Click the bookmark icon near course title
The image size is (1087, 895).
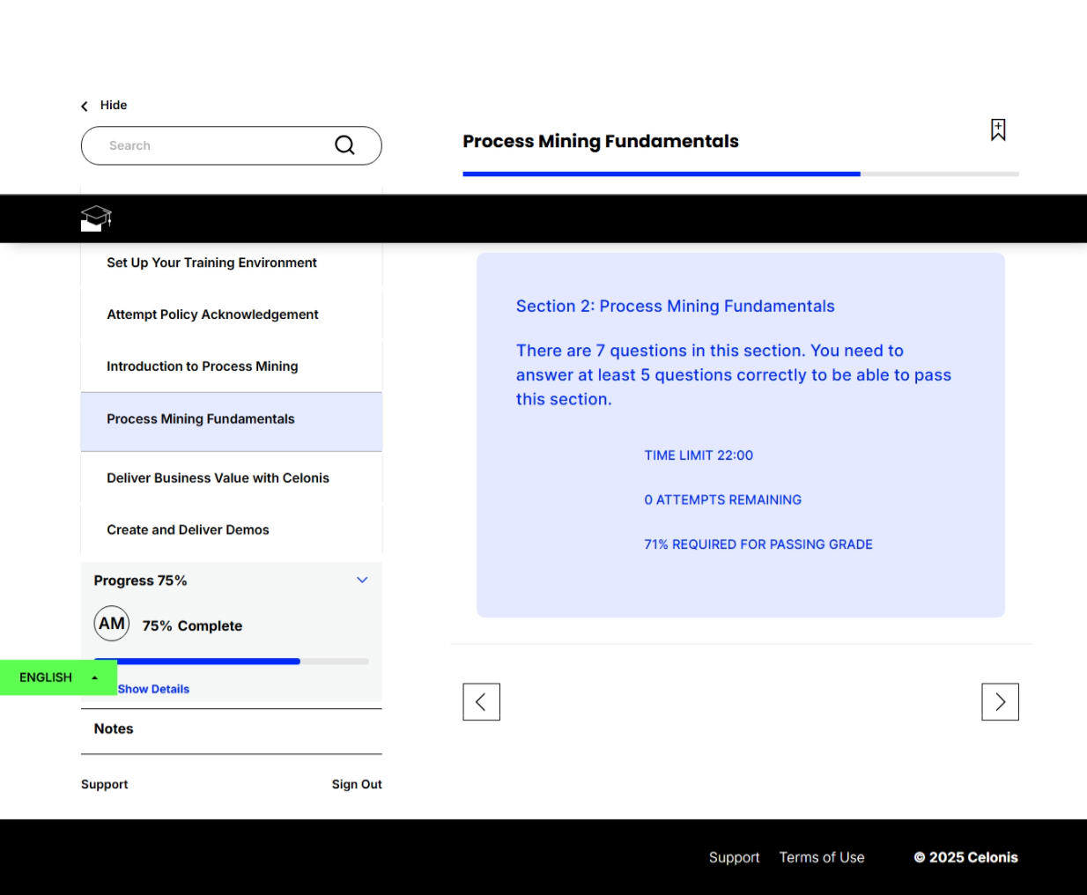(998, 129)
